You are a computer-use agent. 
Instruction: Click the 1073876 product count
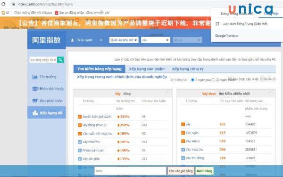(x=251, y=133)
